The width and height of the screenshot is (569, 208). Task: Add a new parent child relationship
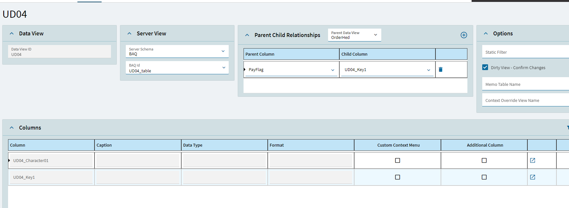coord(464,35)
